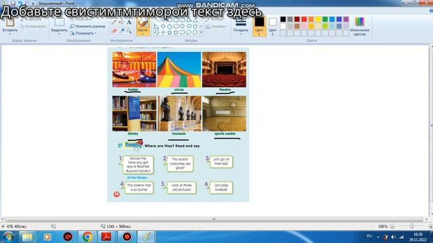Choose the diamond shape
The height and width of the screenshot is (243, 433).
point(163,26)
